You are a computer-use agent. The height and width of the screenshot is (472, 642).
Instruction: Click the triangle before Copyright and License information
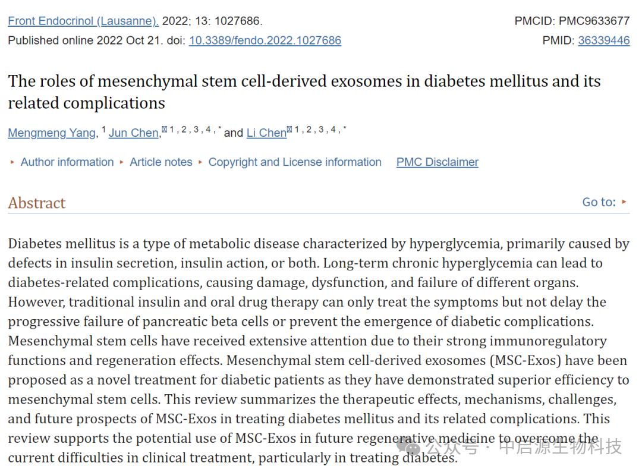200,162
